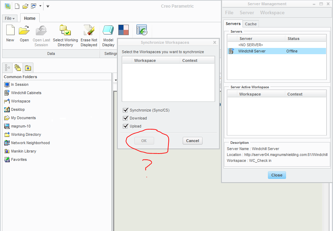
Task: Click the Offline status cell
Action: click(292, 51)
